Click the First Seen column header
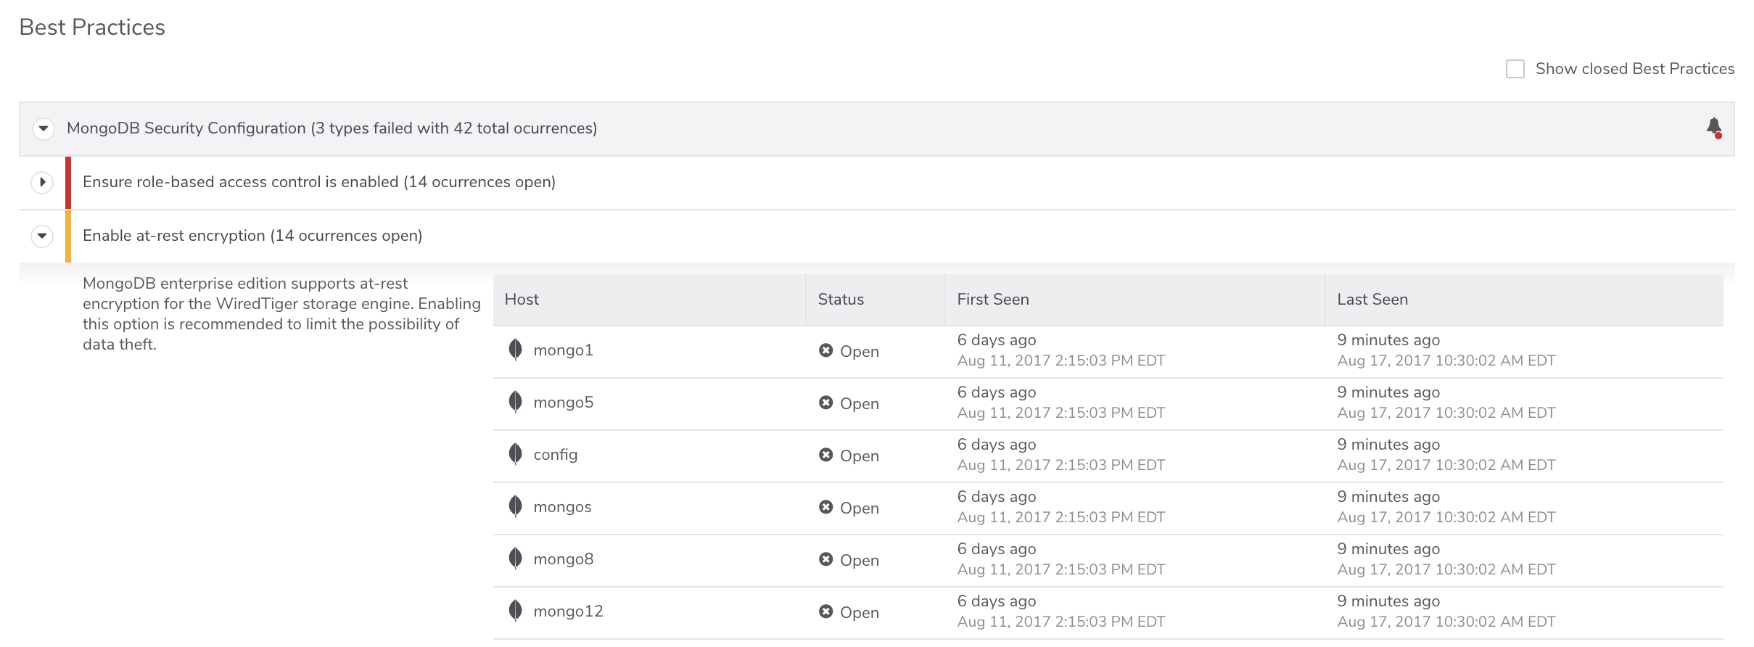This screenshot has height=647, width=1754. point(992,300)
